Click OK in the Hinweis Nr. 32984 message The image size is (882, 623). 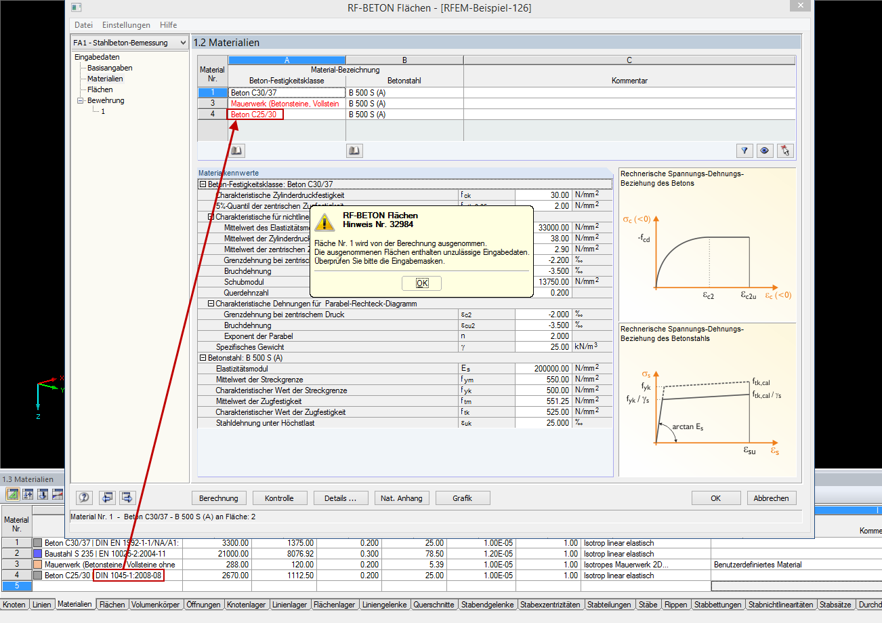(421, 283)
